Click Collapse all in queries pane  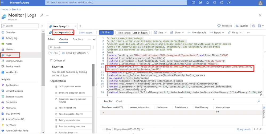pos(58,60)
